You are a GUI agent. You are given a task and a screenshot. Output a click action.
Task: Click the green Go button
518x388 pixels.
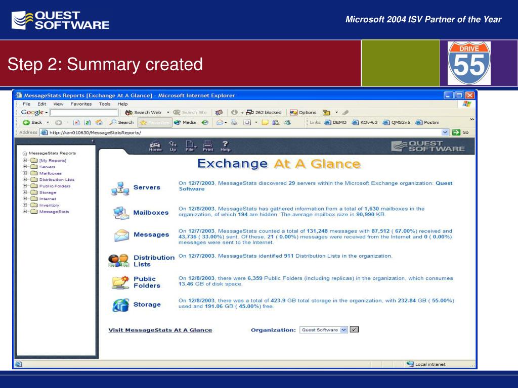461,133
